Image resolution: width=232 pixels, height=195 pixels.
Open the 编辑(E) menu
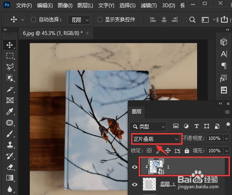(x=45, y=6)
